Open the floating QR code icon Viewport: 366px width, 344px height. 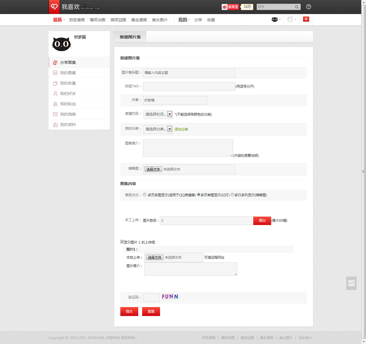[351, 283]
